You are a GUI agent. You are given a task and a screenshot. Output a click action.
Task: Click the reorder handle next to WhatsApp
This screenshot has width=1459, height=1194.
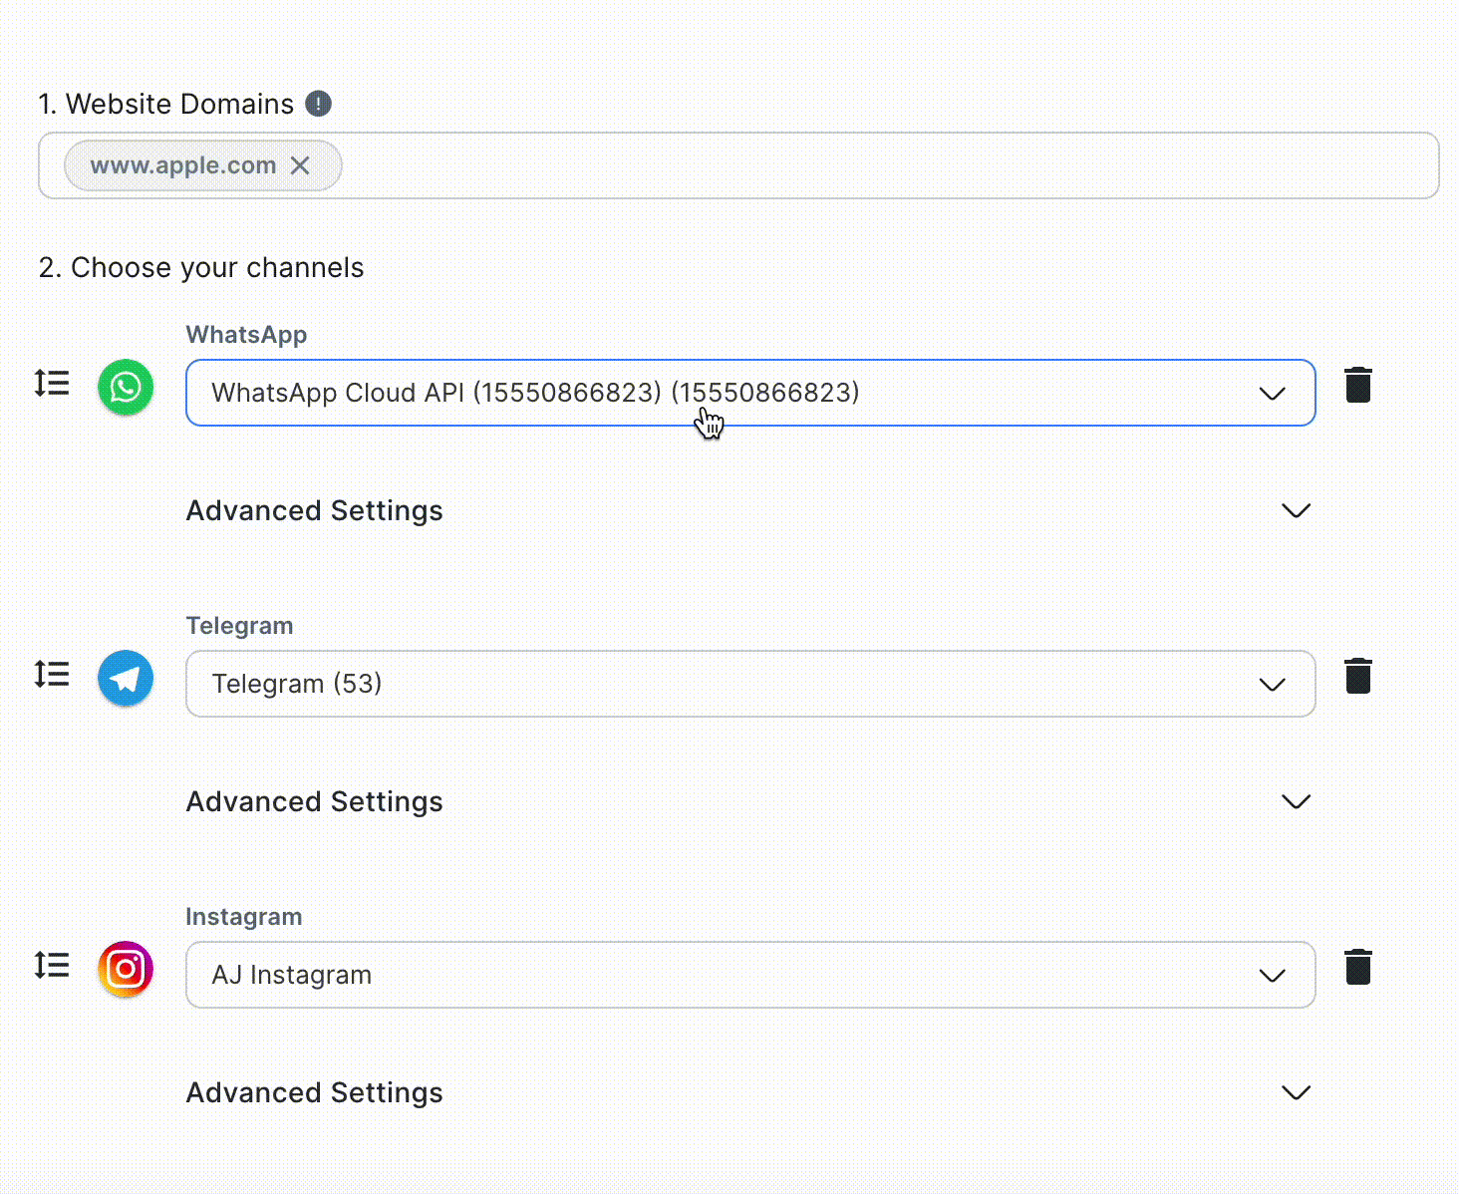tap(51, 384)
